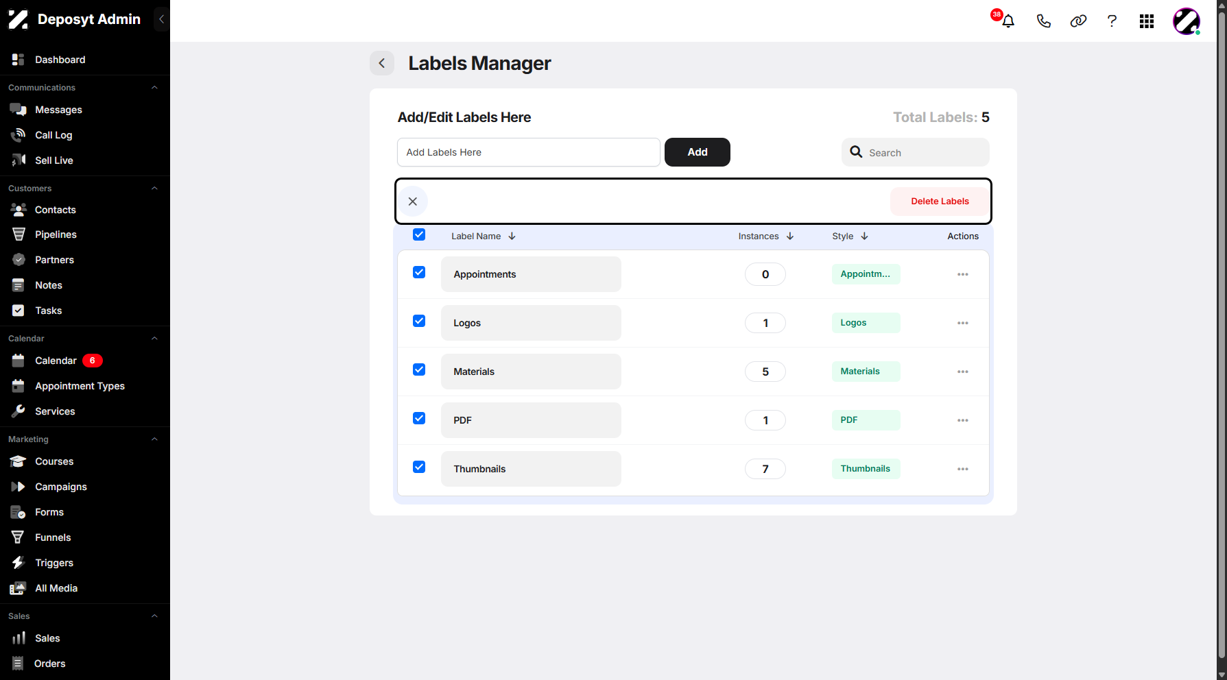Click the Deposyt logo icon
The image size is (1227, 680).
(x=19, y=19)
